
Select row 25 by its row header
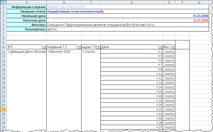pyautogui.click(x=3, y=109)
